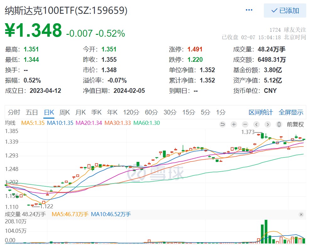Screen dimensions: 310x245
Task: Open the 分时 intraday tab
Action: 14,112
